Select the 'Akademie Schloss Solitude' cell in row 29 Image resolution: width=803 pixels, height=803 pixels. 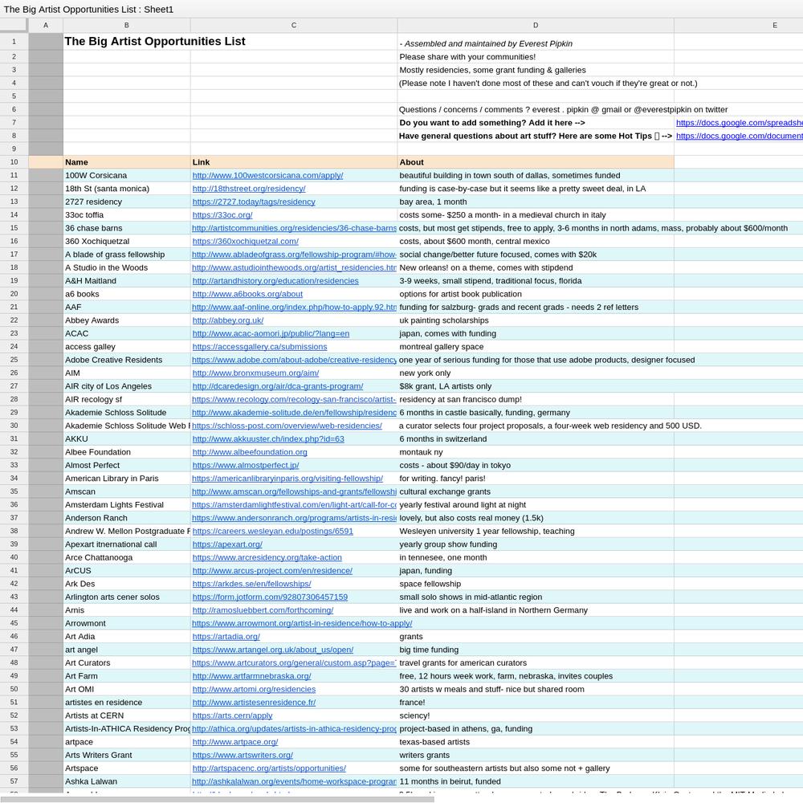(127, 413)
